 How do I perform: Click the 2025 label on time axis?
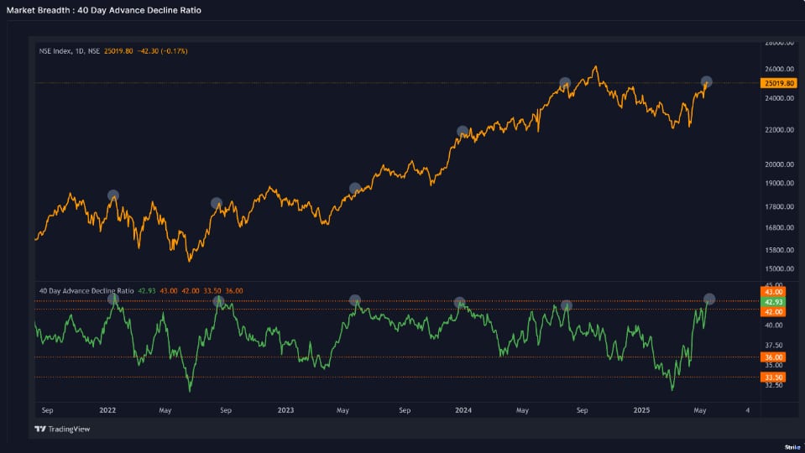pyautogui.click(x=641, y=410)
